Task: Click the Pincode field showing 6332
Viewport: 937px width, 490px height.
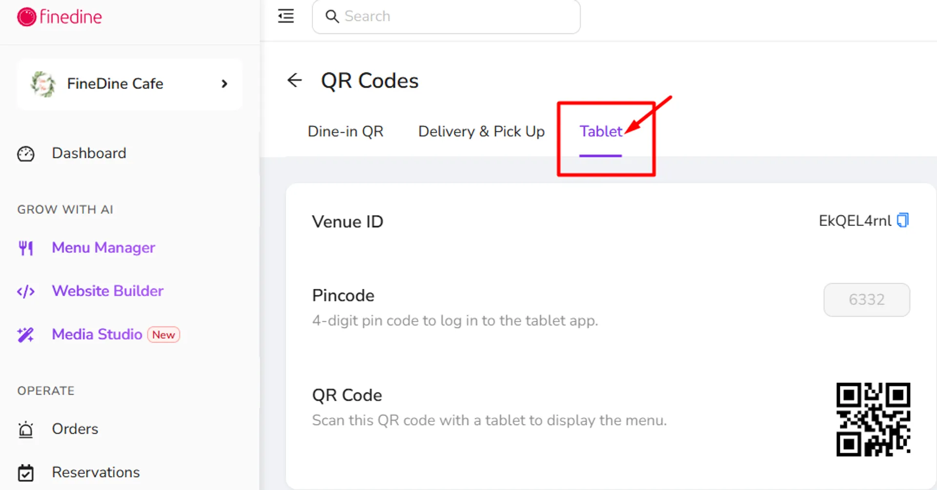Action: (x=867, y=300)
